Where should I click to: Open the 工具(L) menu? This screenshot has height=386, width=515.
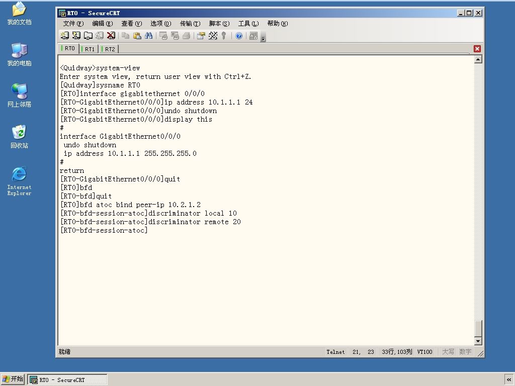pos(248,24)
